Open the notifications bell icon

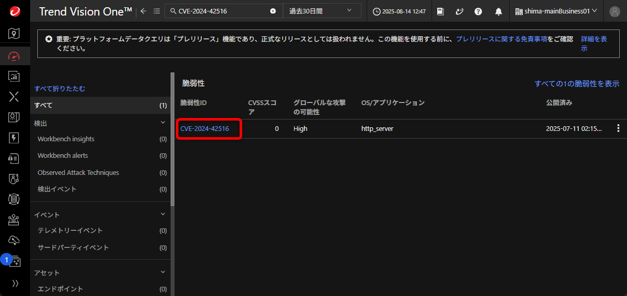(498, 11)
